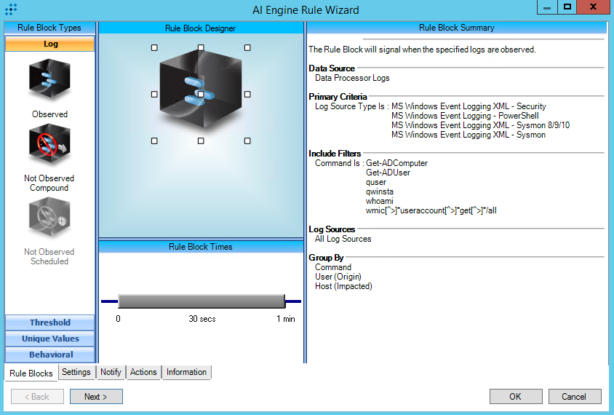Click the Not Observed Scheduled block icon
The width and height of the screenshot is (614, 415).
49,219
